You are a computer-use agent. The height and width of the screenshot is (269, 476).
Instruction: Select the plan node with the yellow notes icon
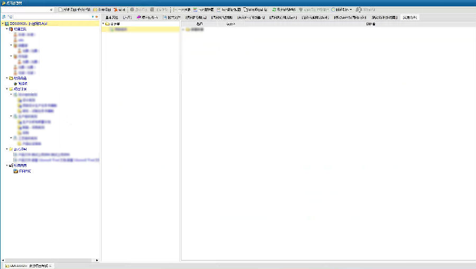[x=17, y=89]
